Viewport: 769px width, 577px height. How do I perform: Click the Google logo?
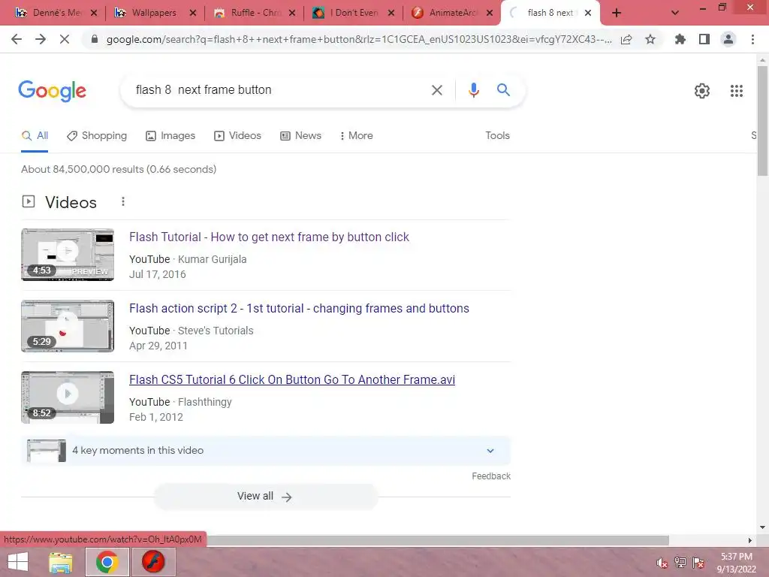pos(52,91)
